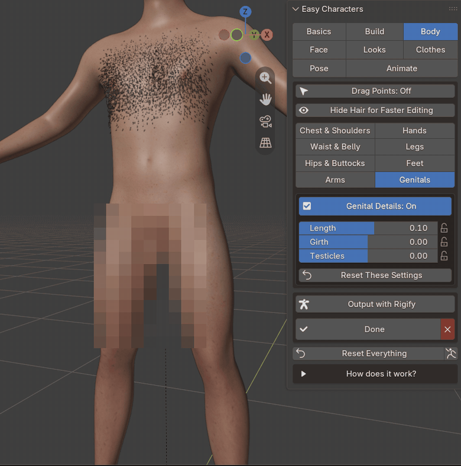
Task: Click the pan hand viewport icon
Action: [265, 99]
